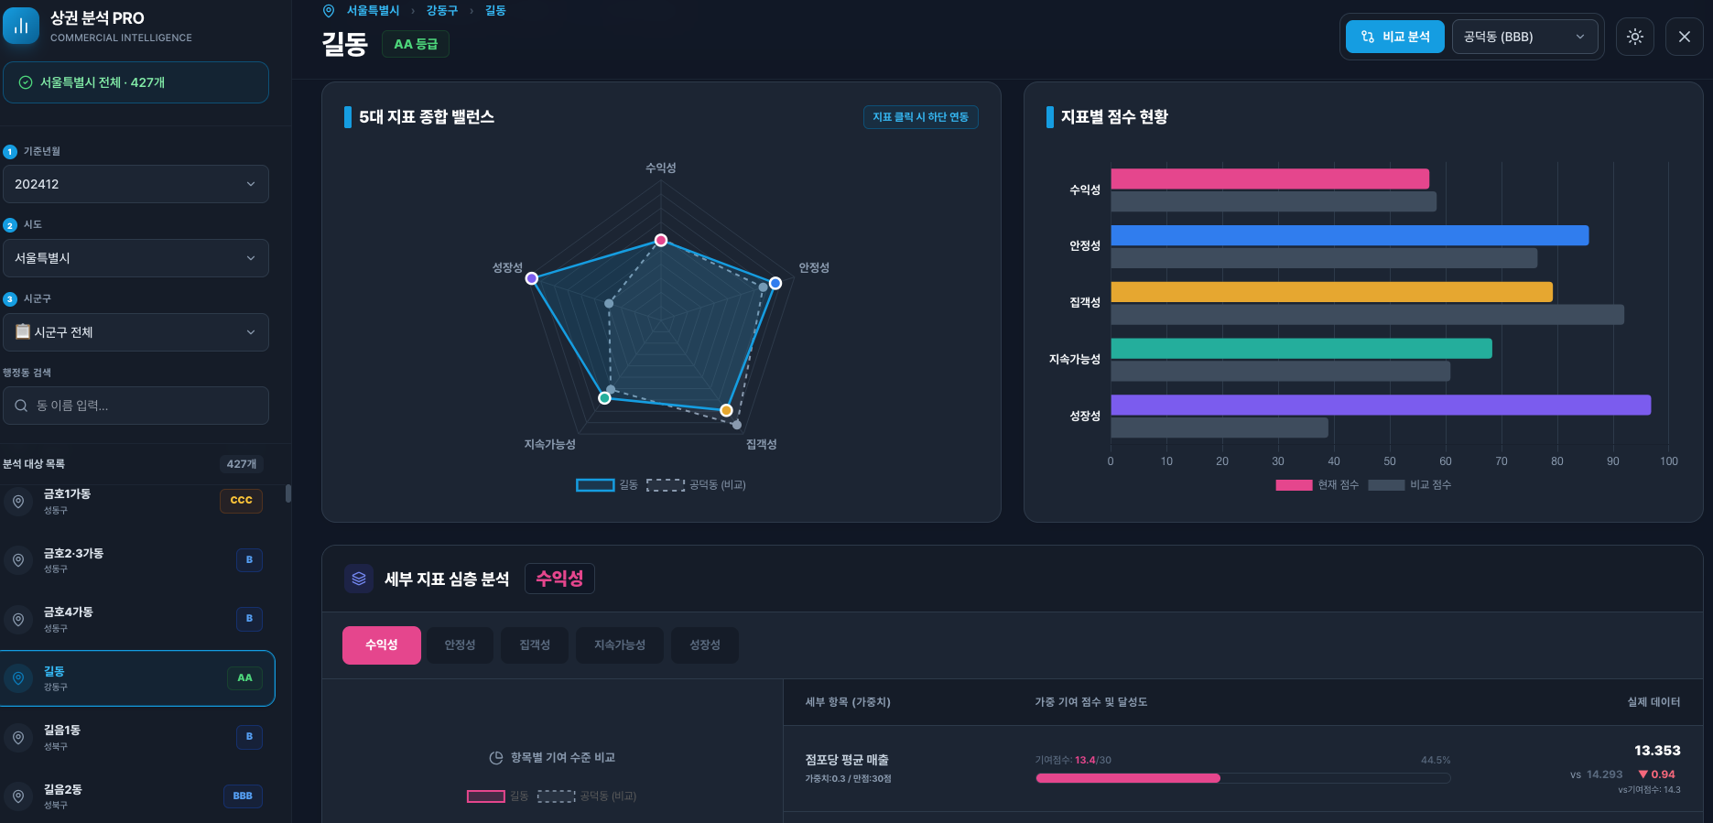Click the location pin icon for 길음2동
1713x823 pixels.
point(17,796)
